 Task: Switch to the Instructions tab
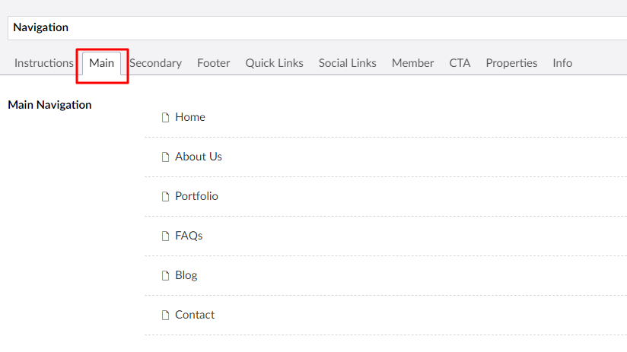coord(44,63)
